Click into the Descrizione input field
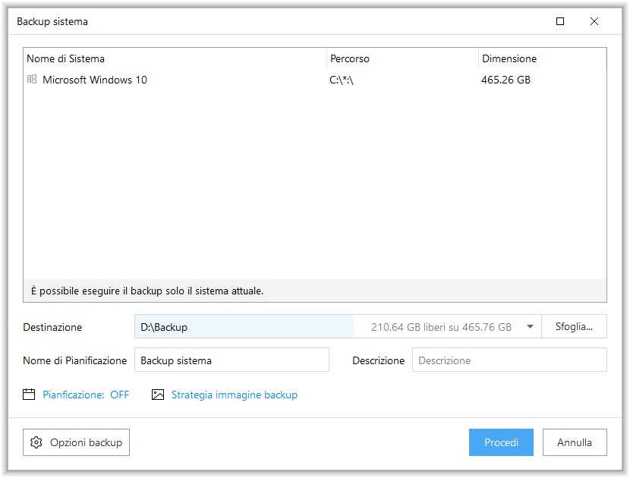Viewport: 630px width, 478px height. click(509, 360)
